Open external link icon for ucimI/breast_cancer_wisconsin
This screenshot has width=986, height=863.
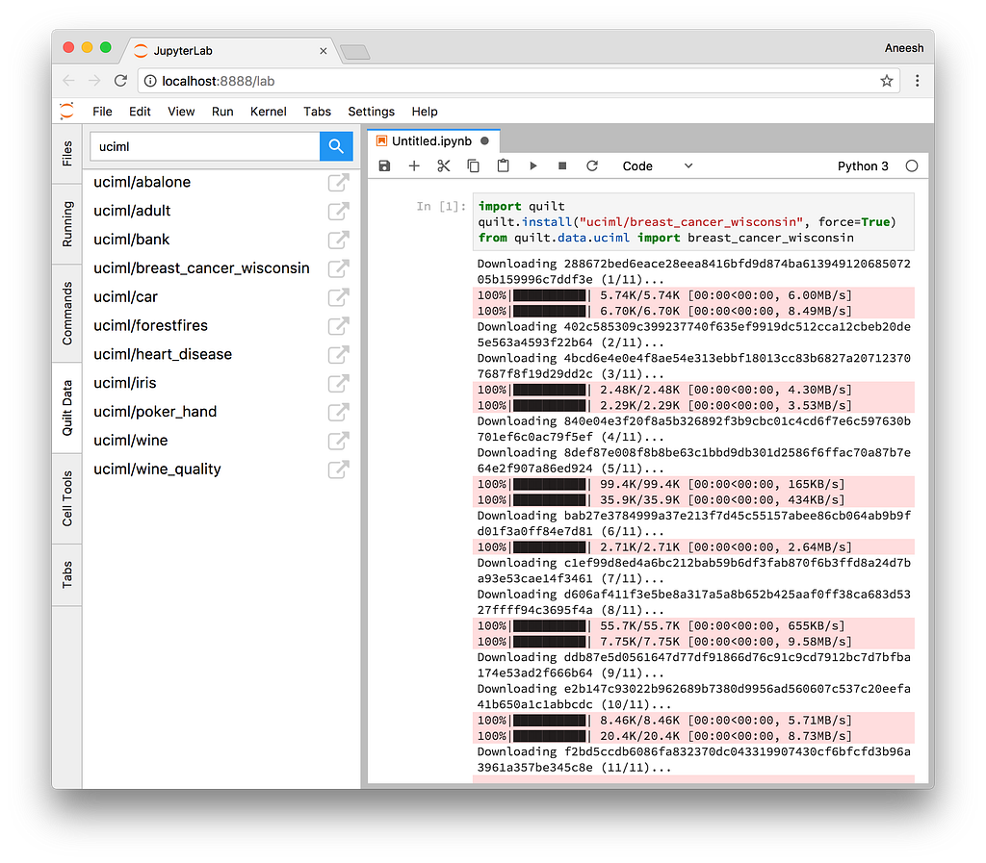click(338, 268)
